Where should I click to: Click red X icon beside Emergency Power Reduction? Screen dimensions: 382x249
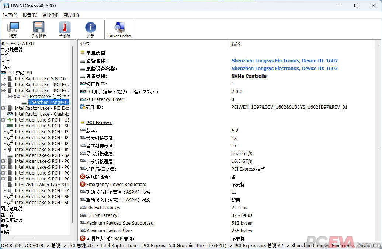pyautogui.click(x=83, y=184)
